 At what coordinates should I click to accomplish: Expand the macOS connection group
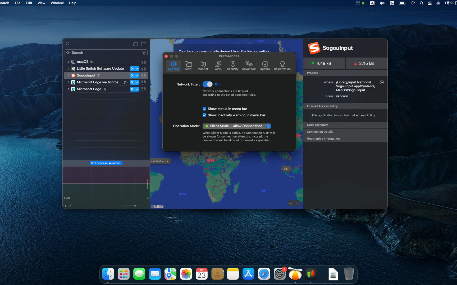[x=68, y=62]
